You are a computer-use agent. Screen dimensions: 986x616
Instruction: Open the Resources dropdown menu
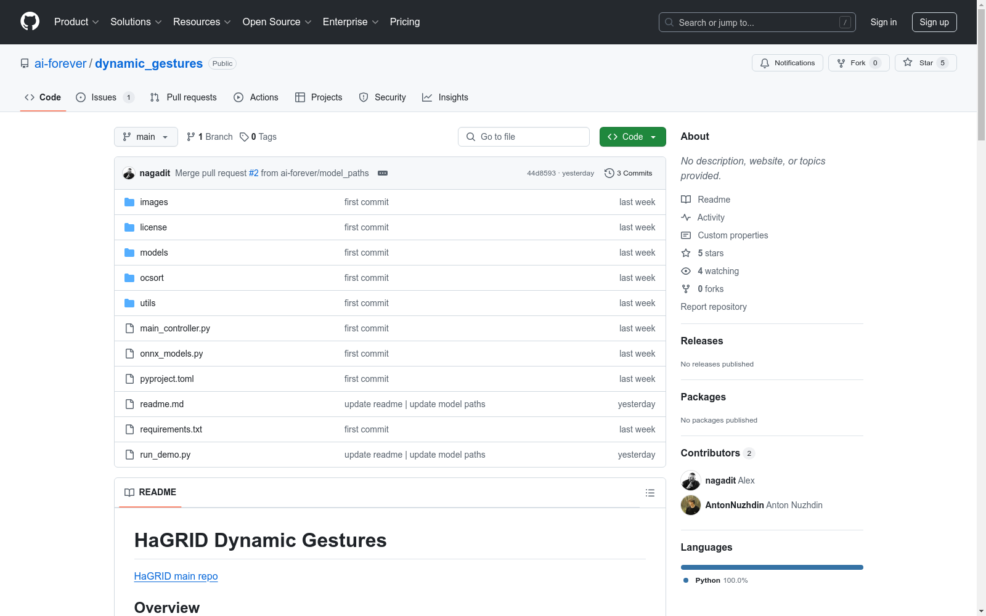click(202, 22)
